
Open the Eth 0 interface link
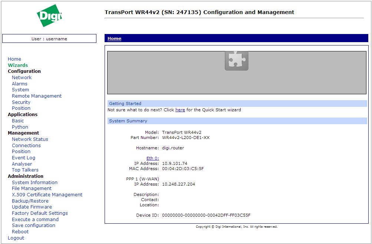pos(152,158)
